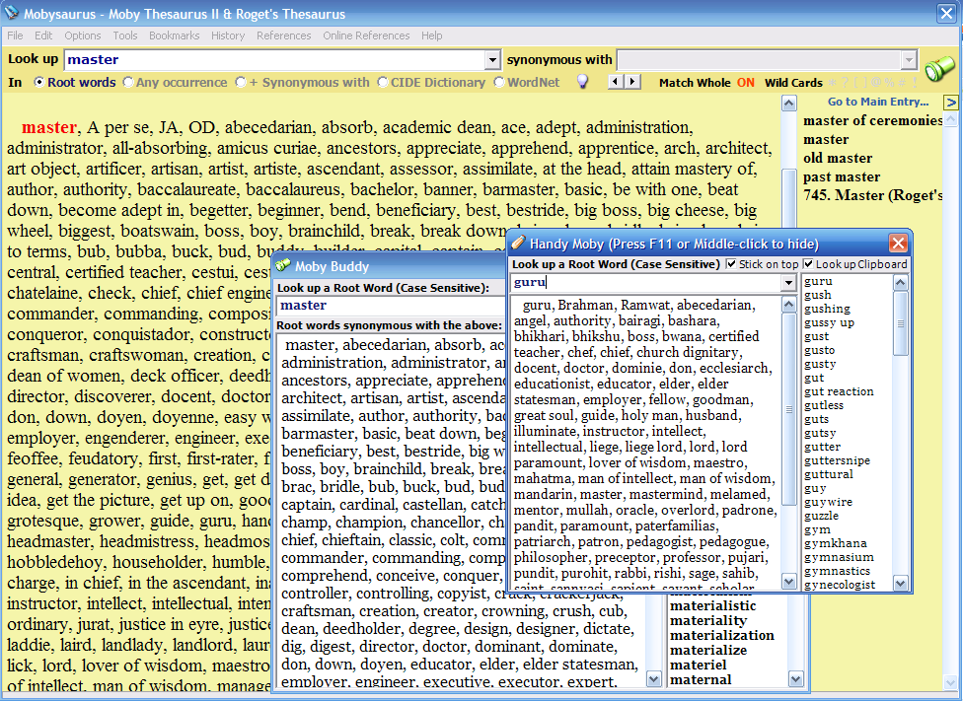Go forward with the right arrow button

[632, 82]
